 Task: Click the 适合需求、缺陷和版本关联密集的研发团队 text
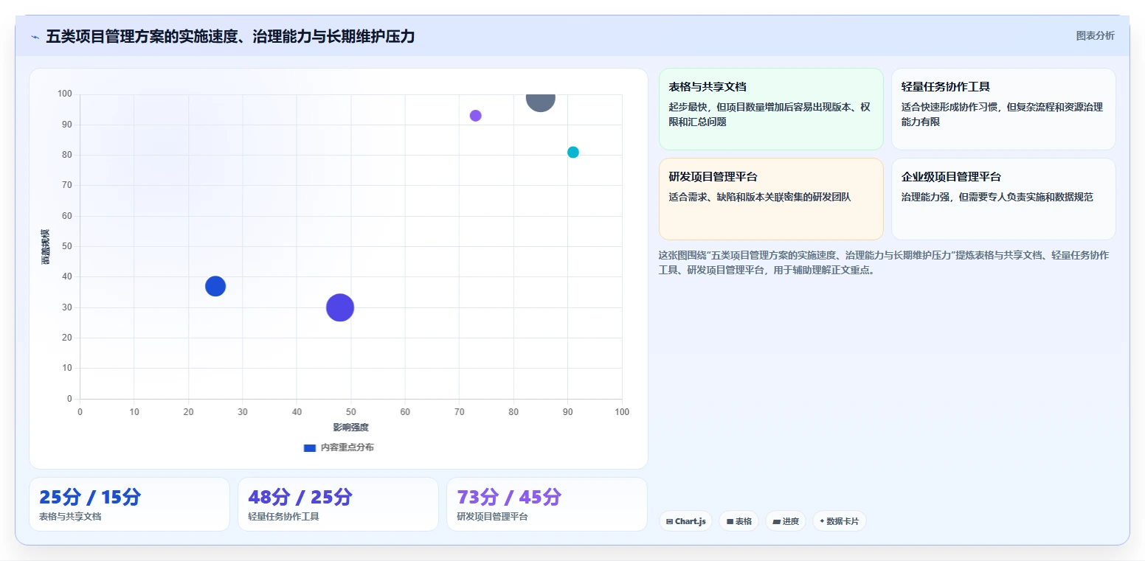point(760,197)
